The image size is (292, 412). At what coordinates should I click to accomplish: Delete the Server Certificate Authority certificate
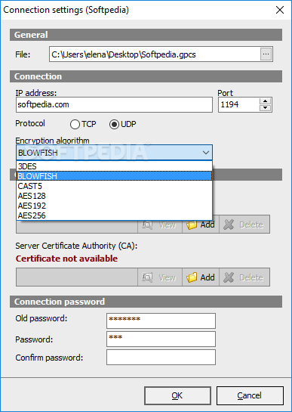pos(244,277)
